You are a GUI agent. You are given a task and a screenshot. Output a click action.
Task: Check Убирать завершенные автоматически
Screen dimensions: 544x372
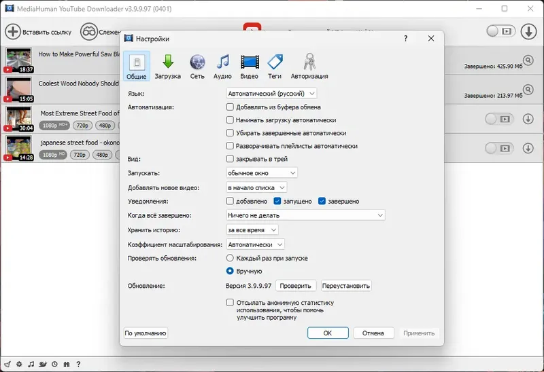point(230,132)
